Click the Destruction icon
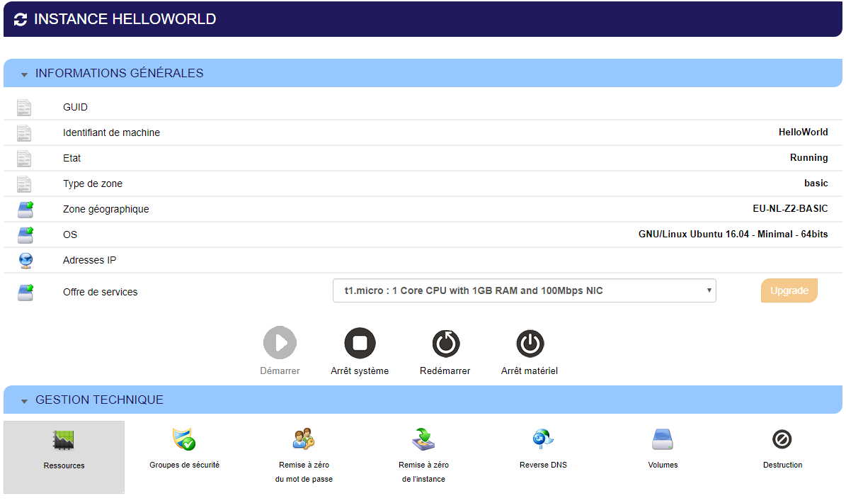Screen dimensions: 846x503 pyautogui.click(x=782, y=439)
